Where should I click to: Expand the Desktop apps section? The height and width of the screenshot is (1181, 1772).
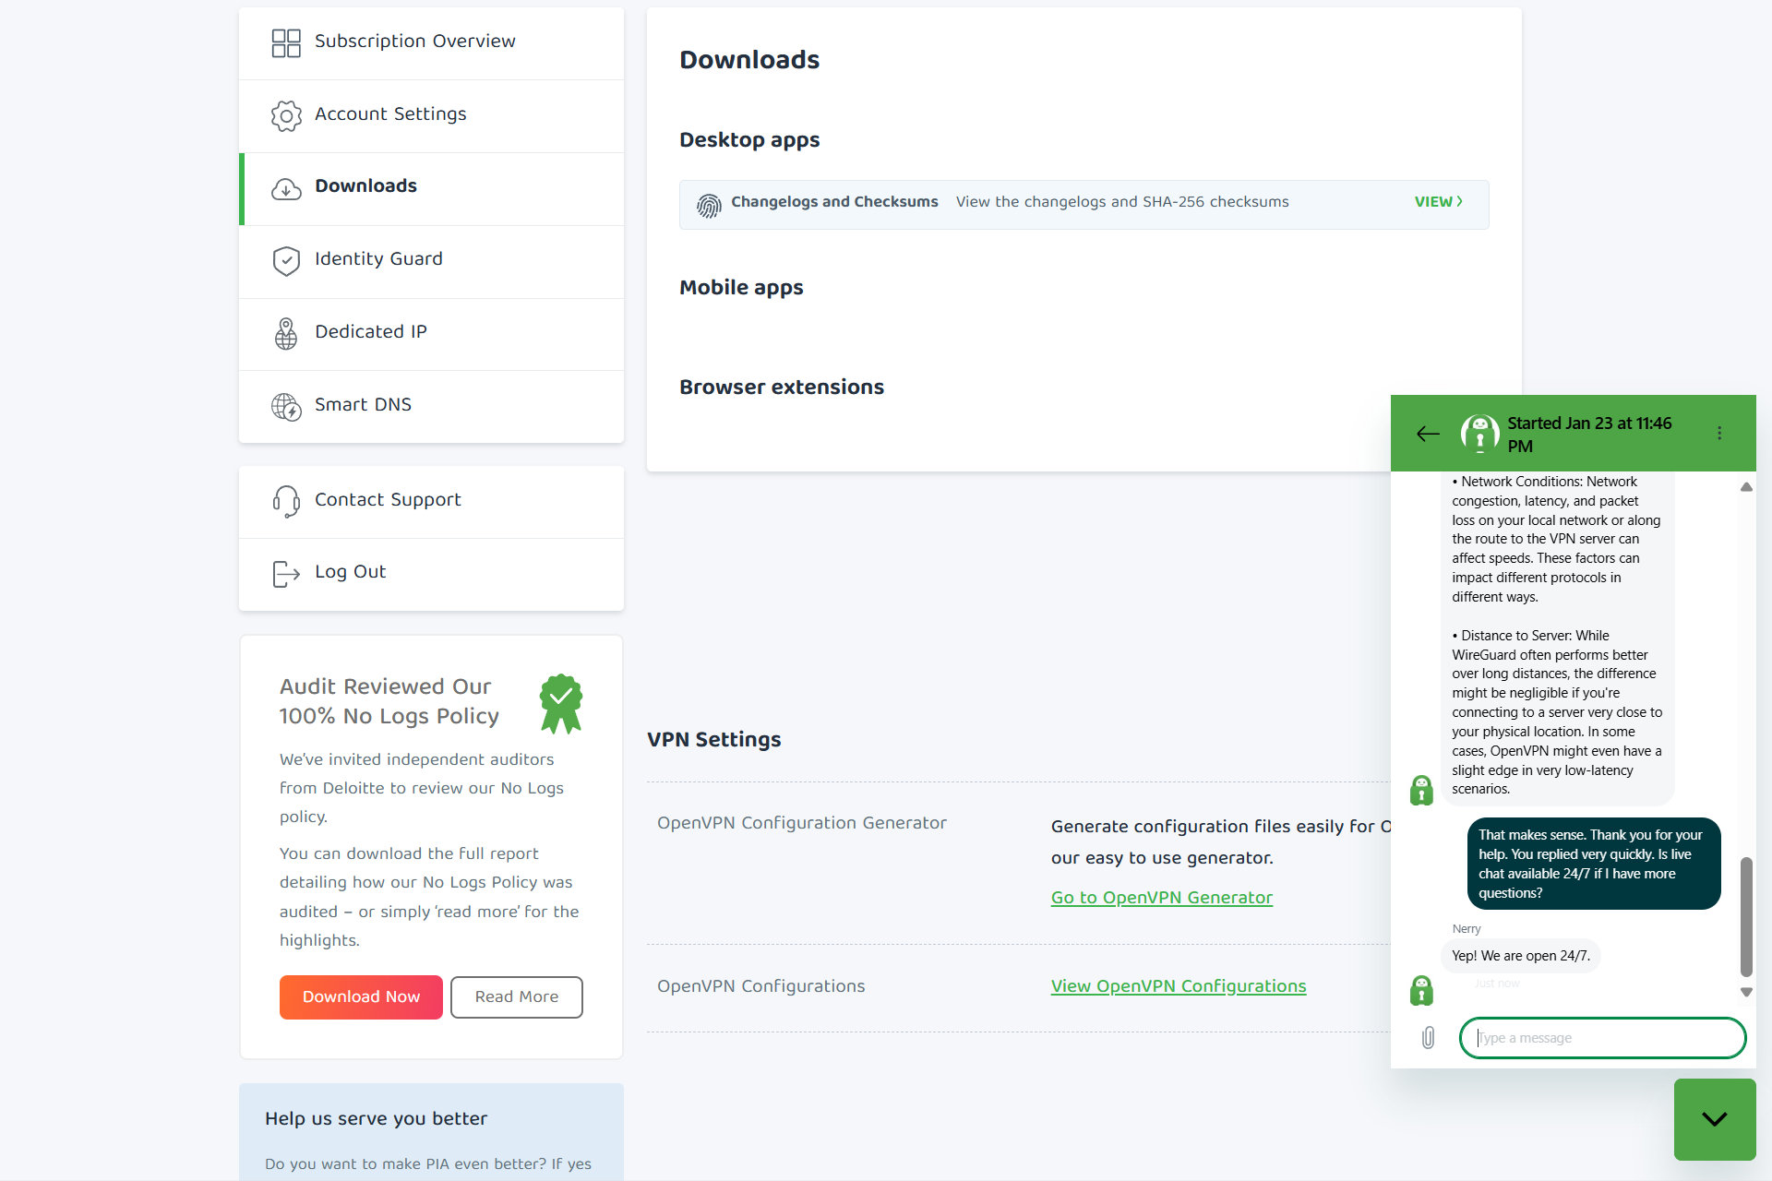(748, 139)
